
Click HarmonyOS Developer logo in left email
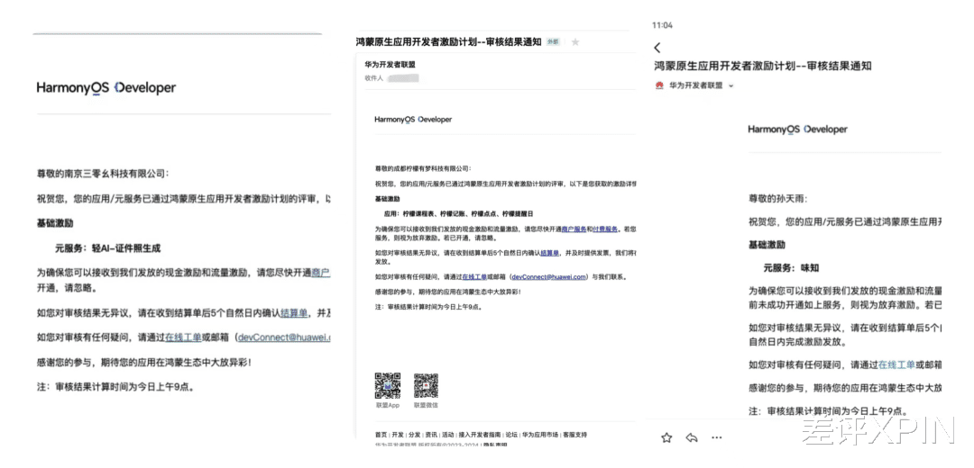coord(106,88)
